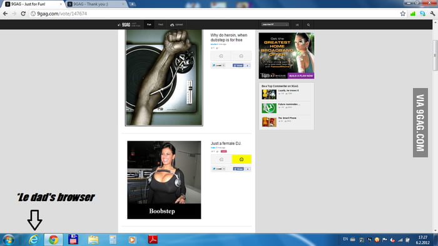This screenshot has width=438, height=246.
Task: Select Google Chrome in the taskbar
Action: [53, 240]
